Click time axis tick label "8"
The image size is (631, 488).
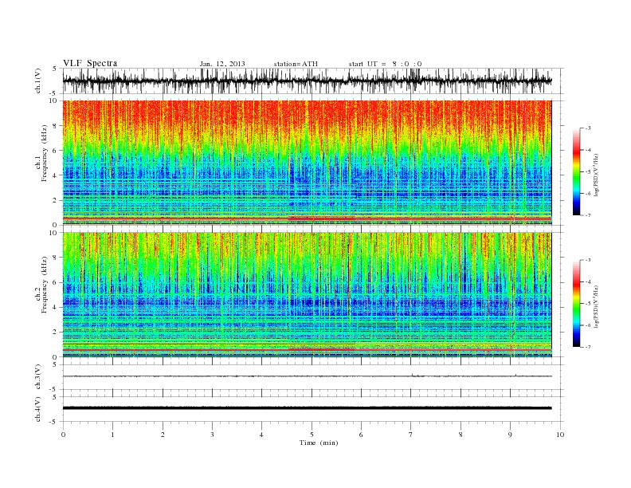point(461,435)
